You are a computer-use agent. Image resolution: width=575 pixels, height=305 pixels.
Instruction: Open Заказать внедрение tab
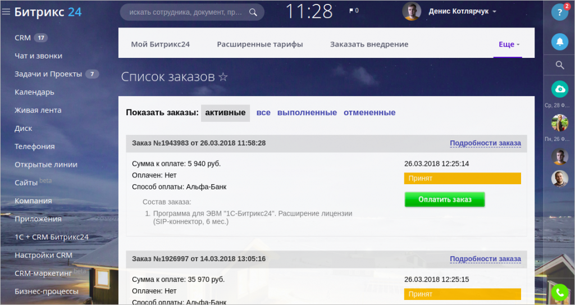[x=369, y=44]
